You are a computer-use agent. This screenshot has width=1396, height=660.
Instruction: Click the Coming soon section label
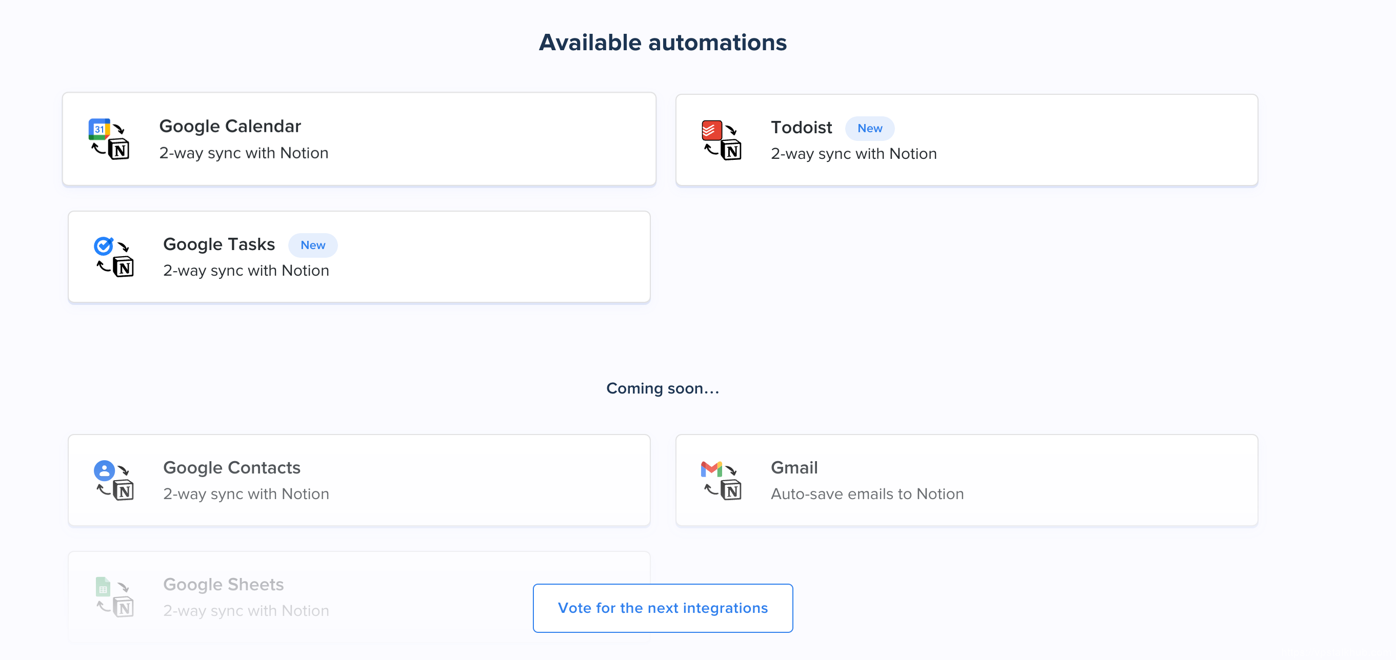pyautogui.click(x=662, y=388)
